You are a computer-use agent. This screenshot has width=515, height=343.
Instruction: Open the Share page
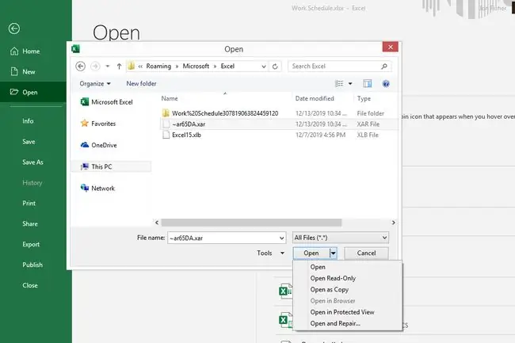coord(30,224)
